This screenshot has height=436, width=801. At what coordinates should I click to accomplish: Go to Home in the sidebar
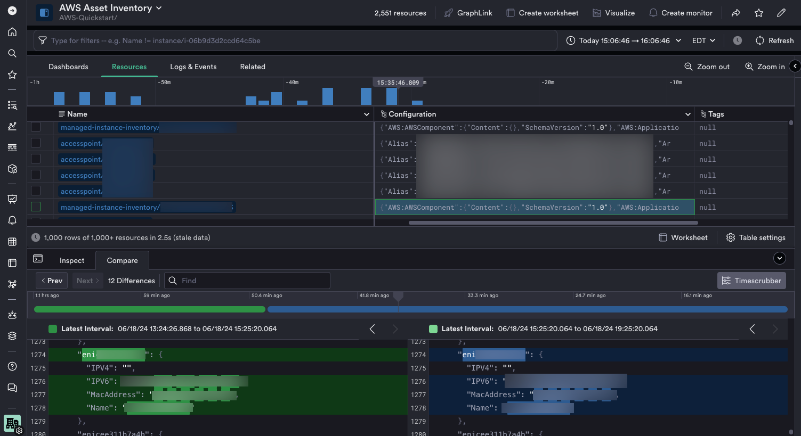12,32
